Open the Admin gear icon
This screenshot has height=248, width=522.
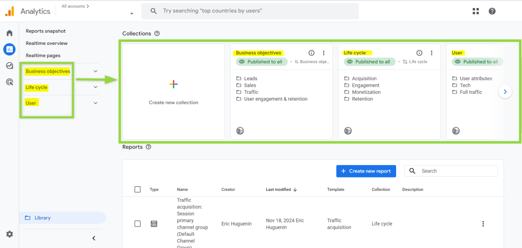click(9, 234)
